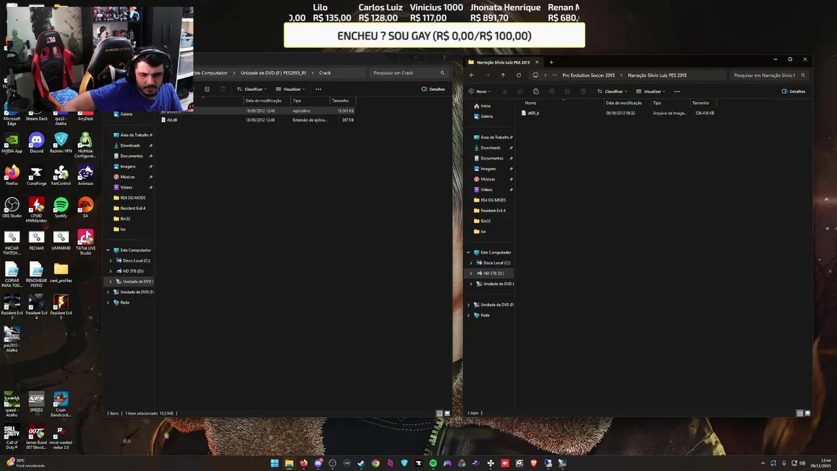
Task: Expand Disco Local (C:) in Narração window tree
Action: (x=471, y=263)
